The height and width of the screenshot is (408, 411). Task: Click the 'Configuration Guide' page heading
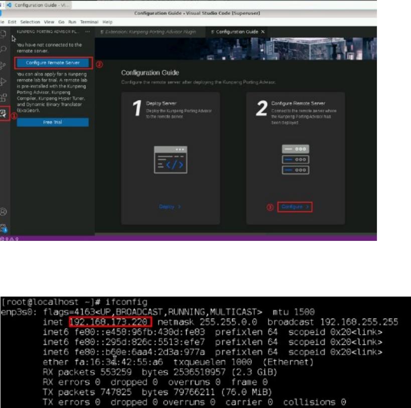[x=150, y=73]
